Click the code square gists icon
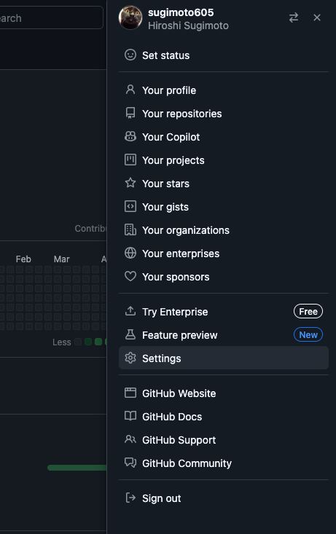The image size is (336, 534). 130,206
